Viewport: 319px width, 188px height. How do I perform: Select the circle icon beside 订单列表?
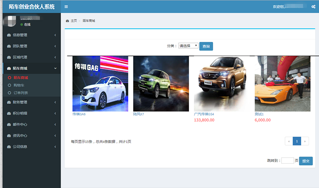(9, 93)
